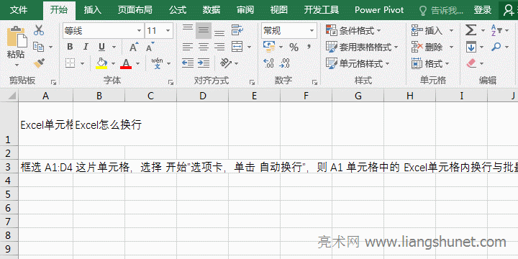The width and height of the screenshot is (518, 259).
Task: Open the font size dropdown
Action: pos(159,31)
